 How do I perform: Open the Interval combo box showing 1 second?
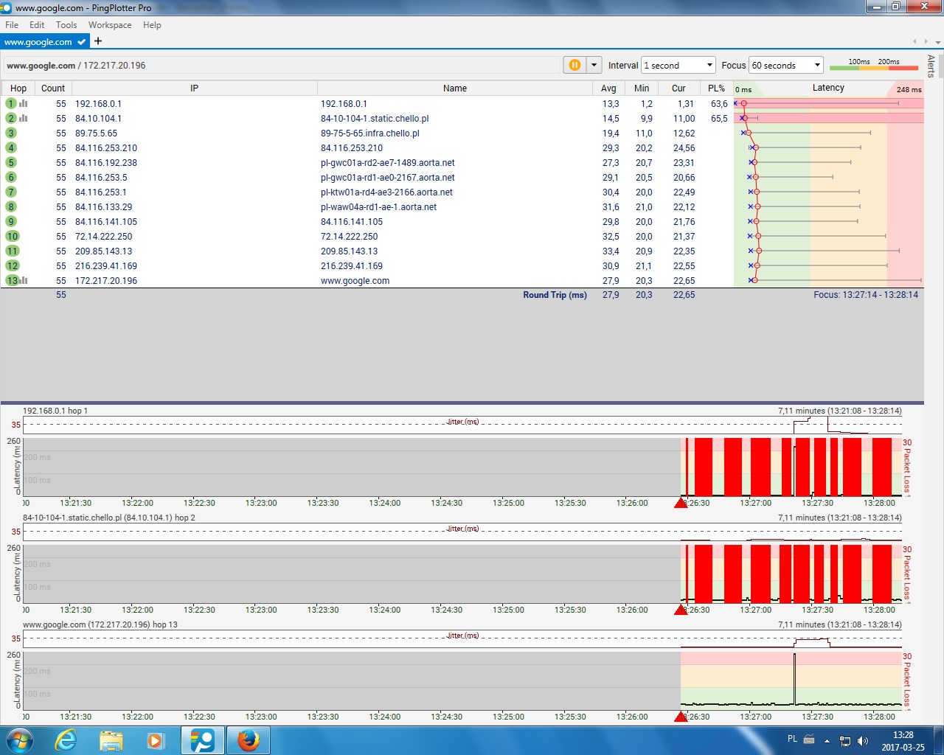[678, 65]
